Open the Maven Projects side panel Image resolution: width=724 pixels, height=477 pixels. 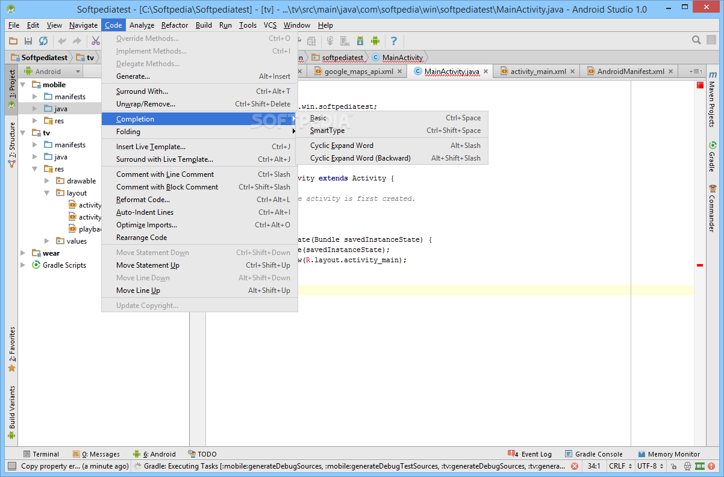point(713,100)
